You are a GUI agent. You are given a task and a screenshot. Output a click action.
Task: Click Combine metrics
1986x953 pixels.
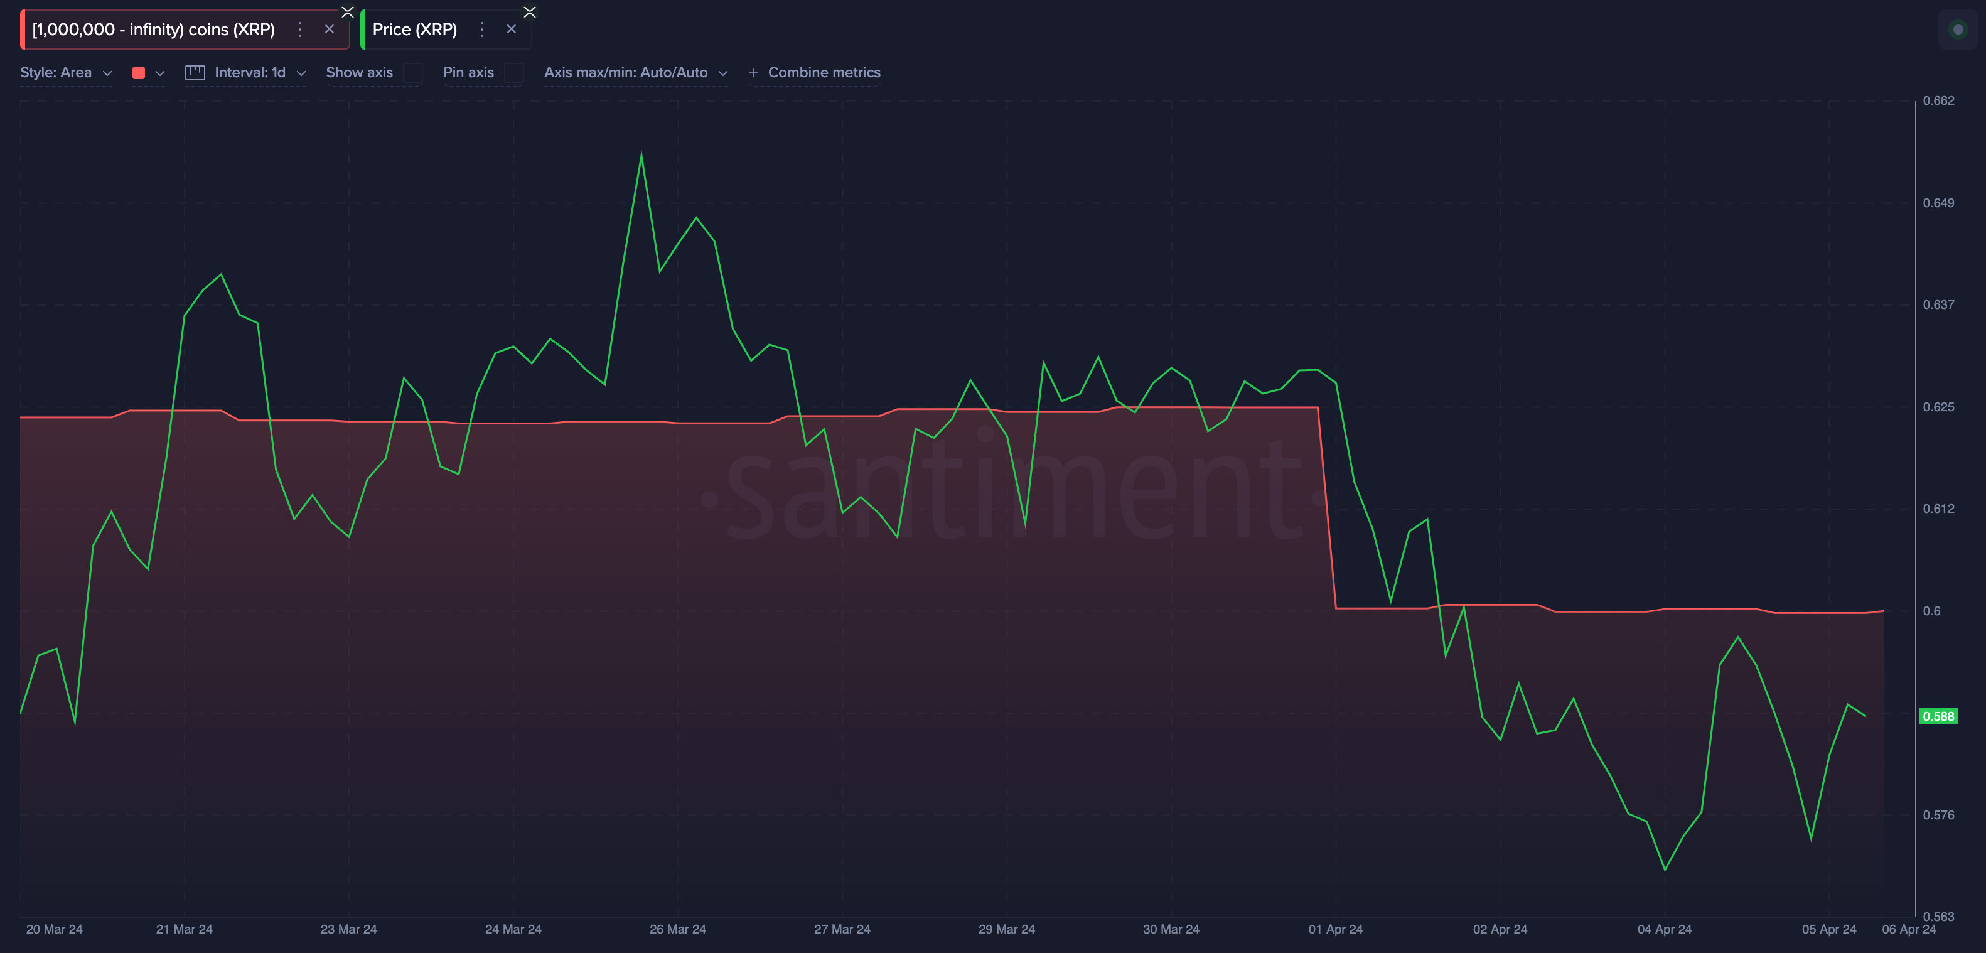pos(824,72)
